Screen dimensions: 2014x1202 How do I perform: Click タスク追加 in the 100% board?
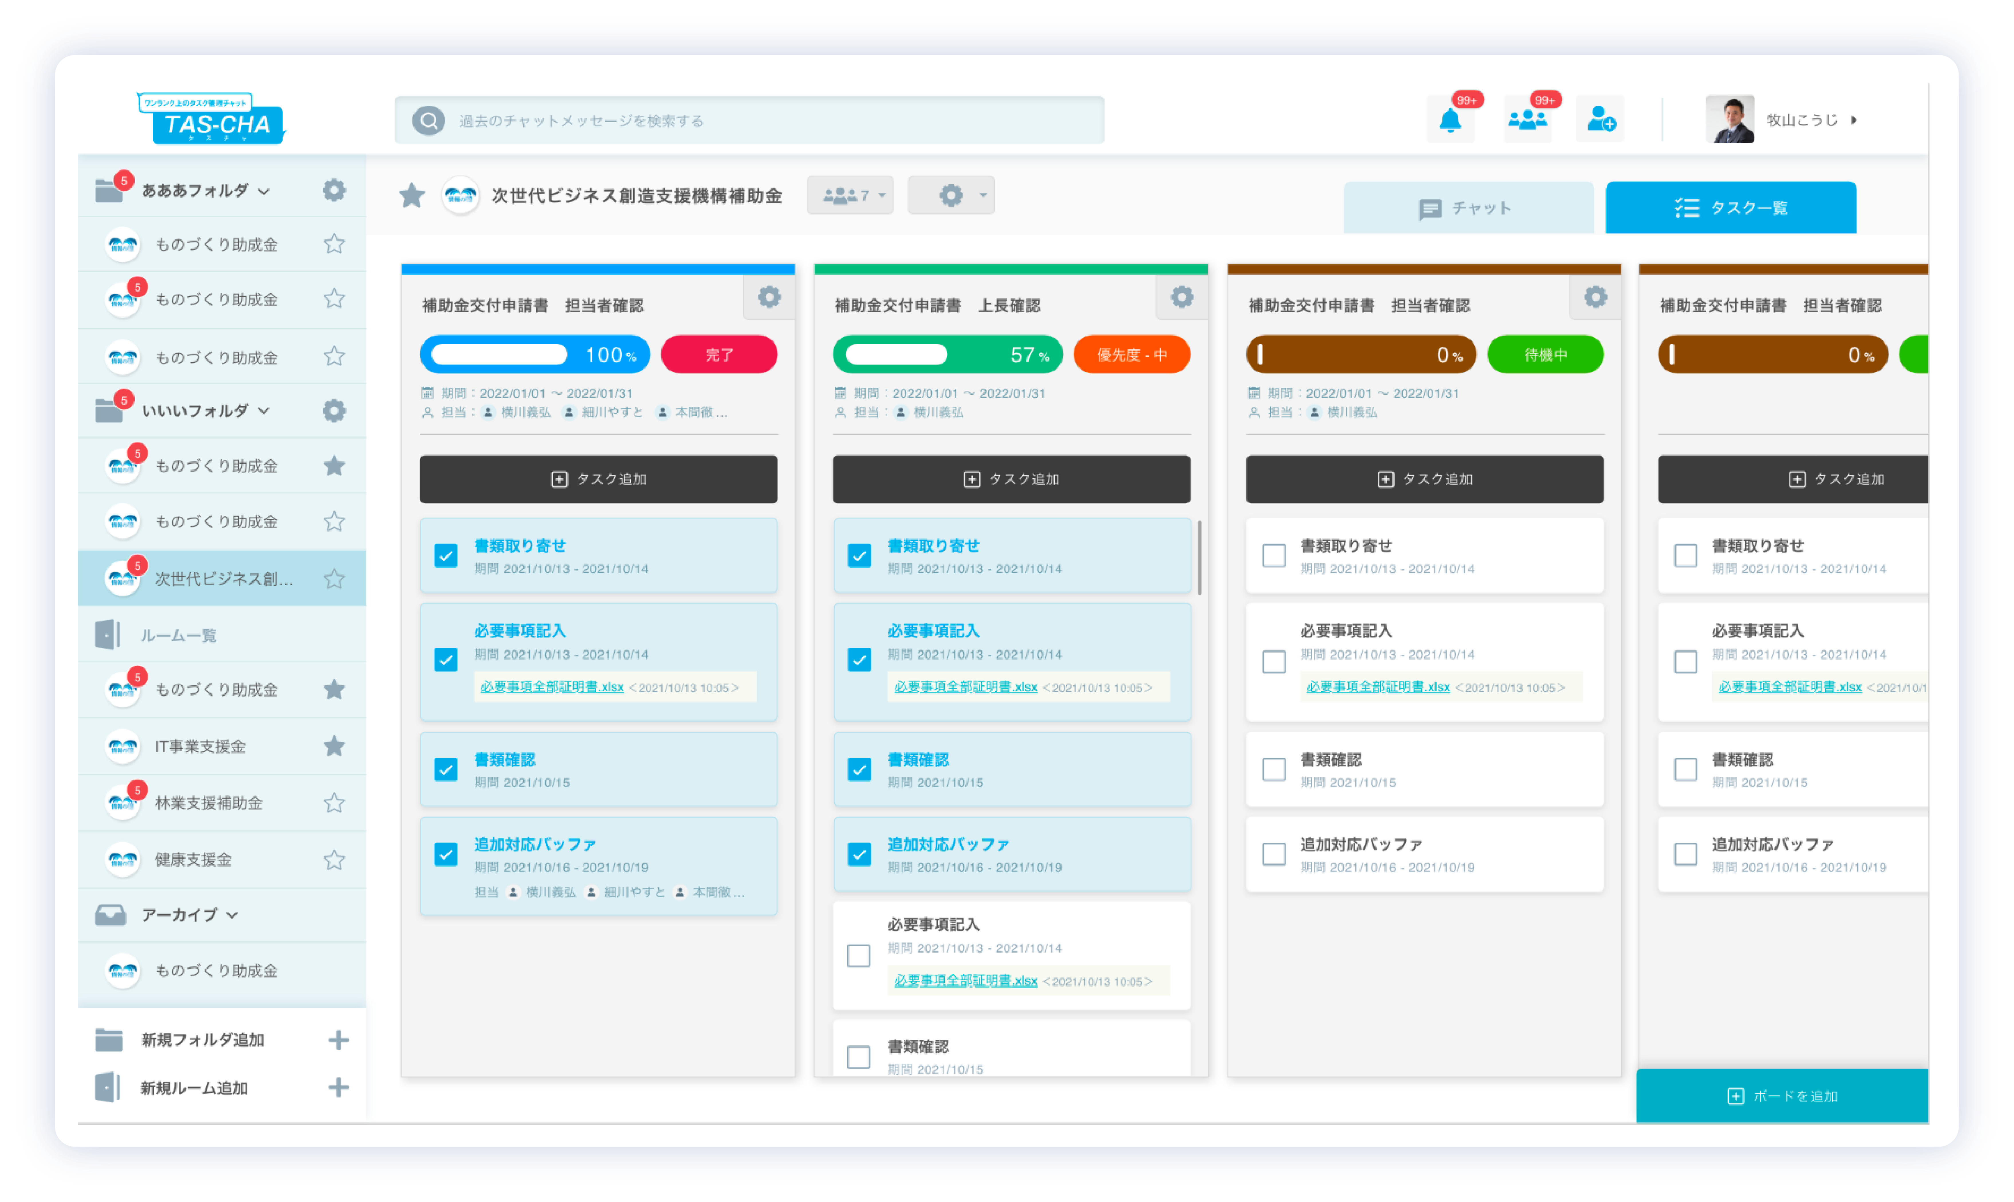(599, 479)
